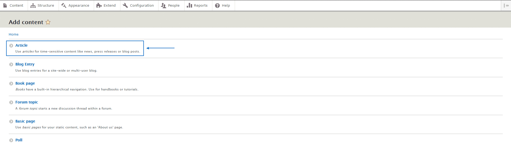This screenshot has height=148, width=511.
Task: Click the arrow bullet beside Book page
Action: pyautogui.click(x=11, y=84)
